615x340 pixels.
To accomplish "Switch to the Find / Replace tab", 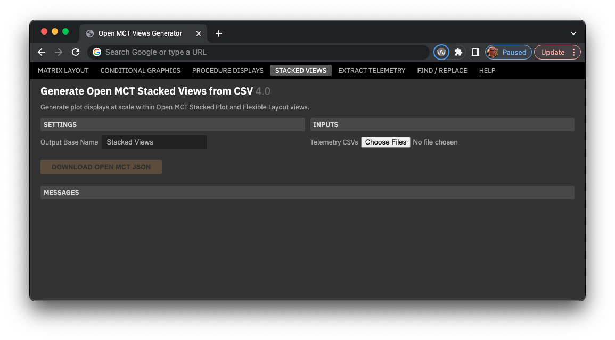I will pos(442,71).
